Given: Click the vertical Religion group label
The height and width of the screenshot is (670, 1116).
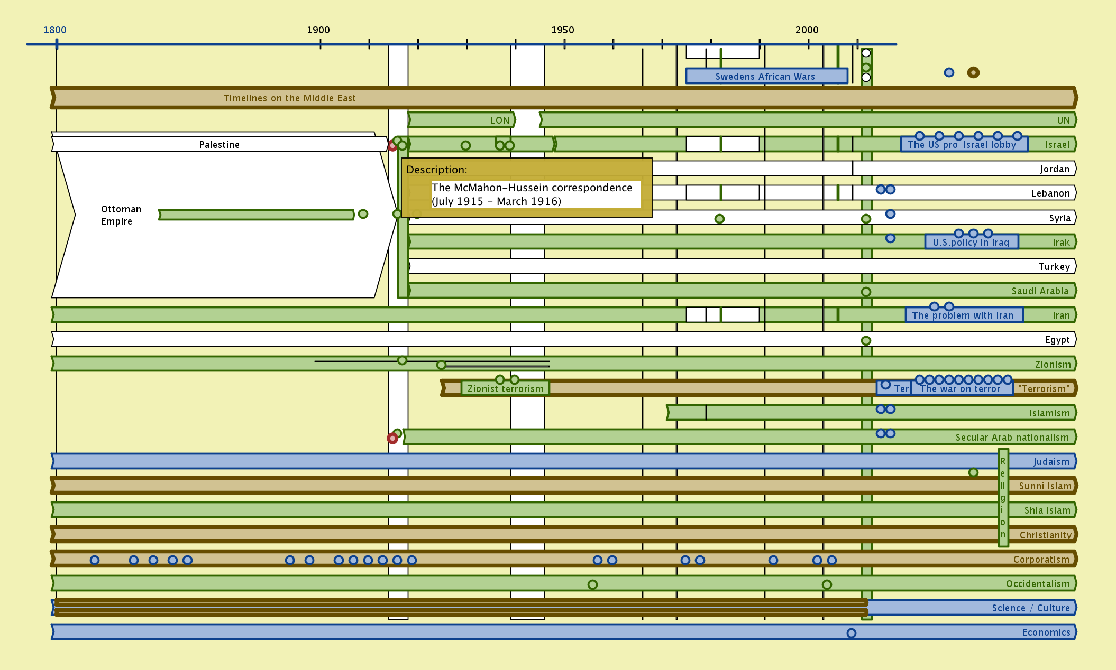Looking at the screenshot, I should tap(1003, 498).
